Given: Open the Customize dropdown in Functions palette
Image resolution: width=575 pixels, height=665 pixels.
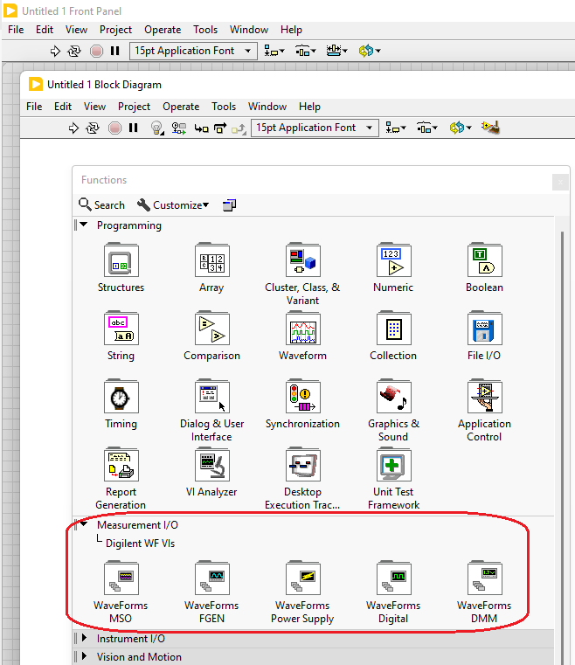Looking at the screenshot, I should (x=173, y=205).
